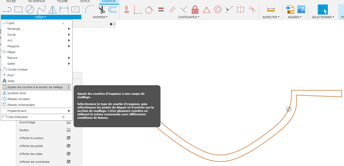
Task: Click the three-dot options beside Ajuster les courbes
Action: [68, 87]
